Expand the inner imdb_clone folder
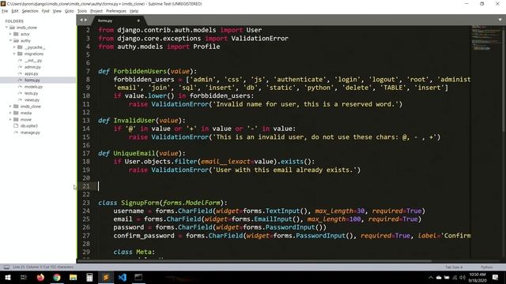Image resolution: width=506 pixels, height=284 pixels. 10,106
